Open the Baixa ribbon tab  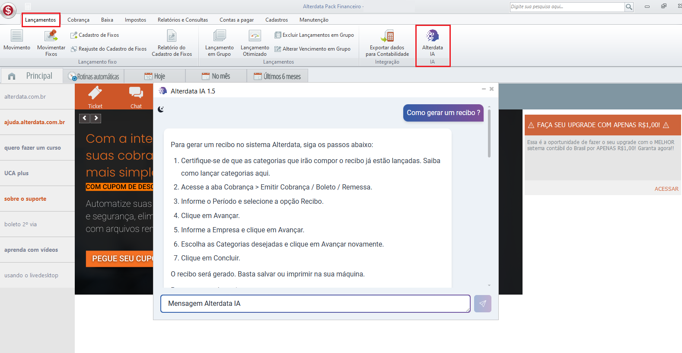pyautogui.click(x=107, y=20)
